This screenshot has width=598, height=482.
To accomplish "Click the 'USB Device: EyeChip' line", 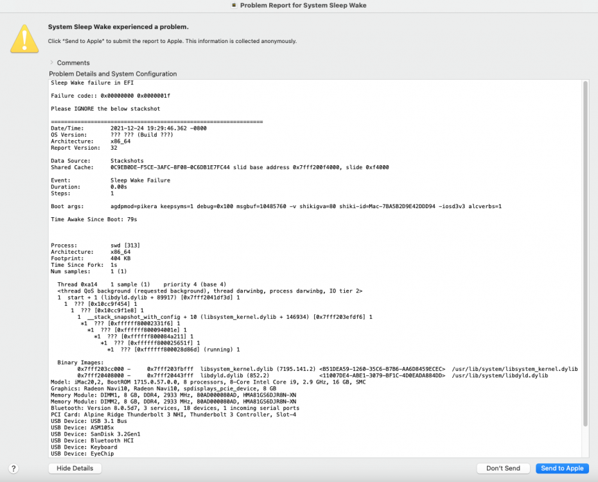I will [x=82, y=454].
